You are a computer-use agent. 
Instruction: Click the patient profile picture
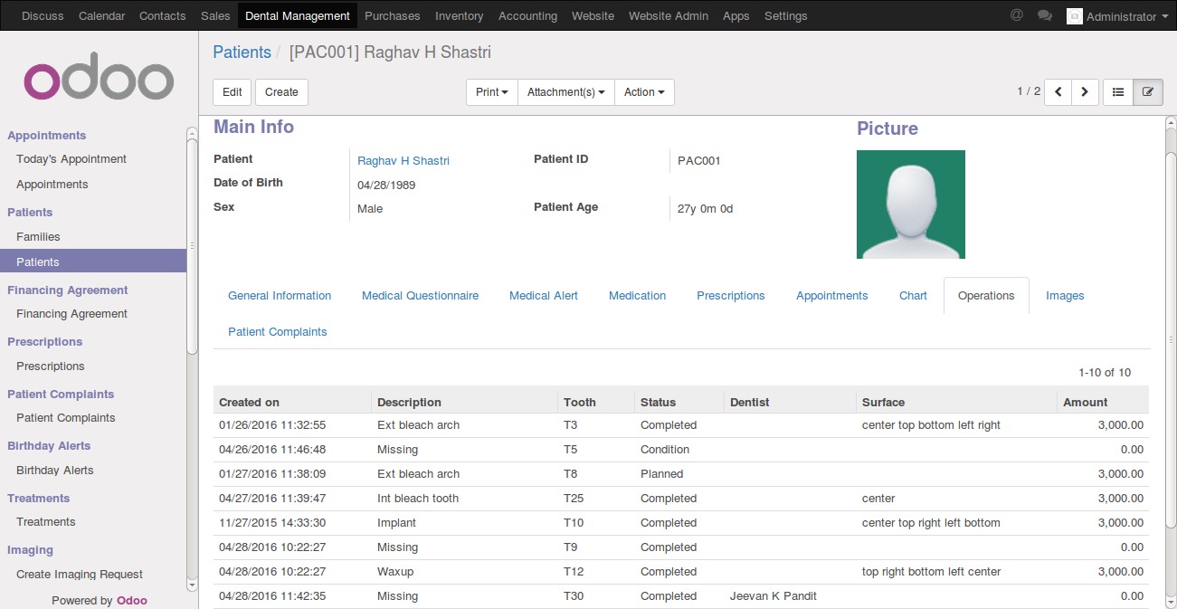[910, 205]
